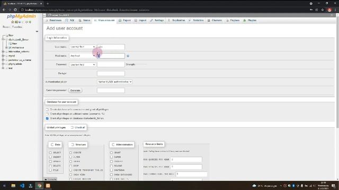339x190 pixels.
Task: Click the User name text field
Action: click(111, 47)
